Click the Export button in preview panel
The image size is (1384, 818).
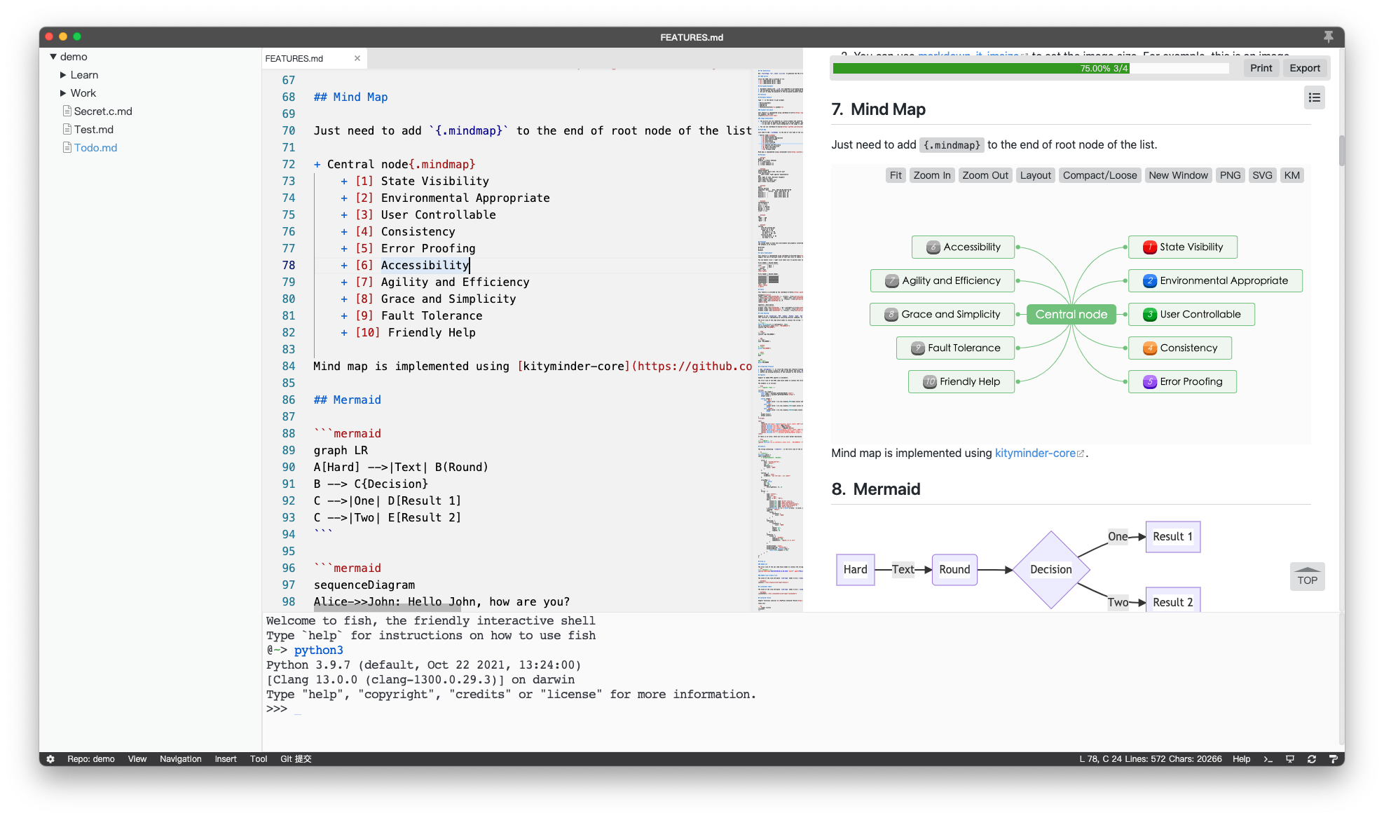pyautogui.click(x=1303, y=68)
